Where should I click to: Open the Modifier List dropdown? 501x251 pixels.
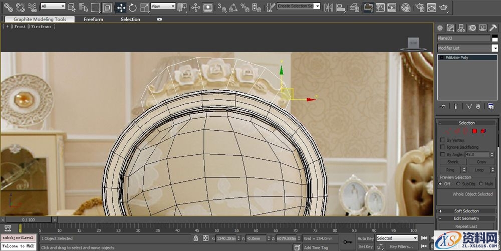466,48
